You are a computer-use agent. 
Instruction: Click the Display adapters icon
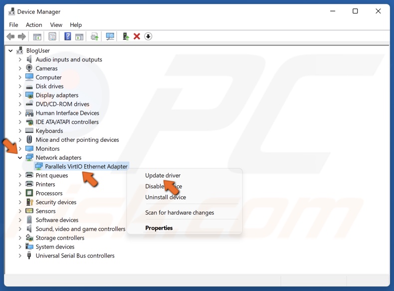click(29, 95)
